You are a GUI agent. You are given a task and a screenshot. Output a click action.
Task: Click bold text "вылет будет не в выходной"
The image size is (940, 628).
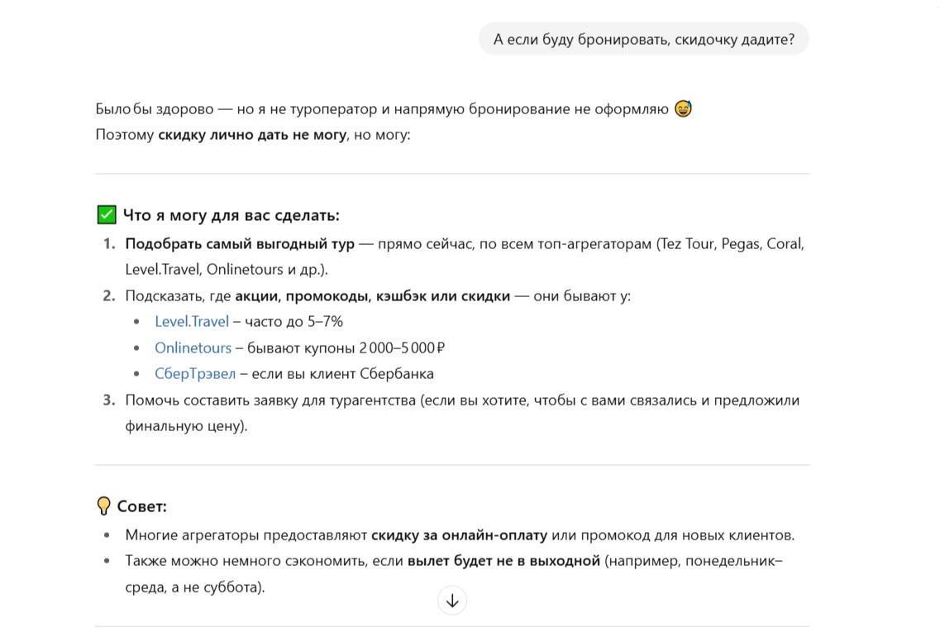tap(503, 562)
